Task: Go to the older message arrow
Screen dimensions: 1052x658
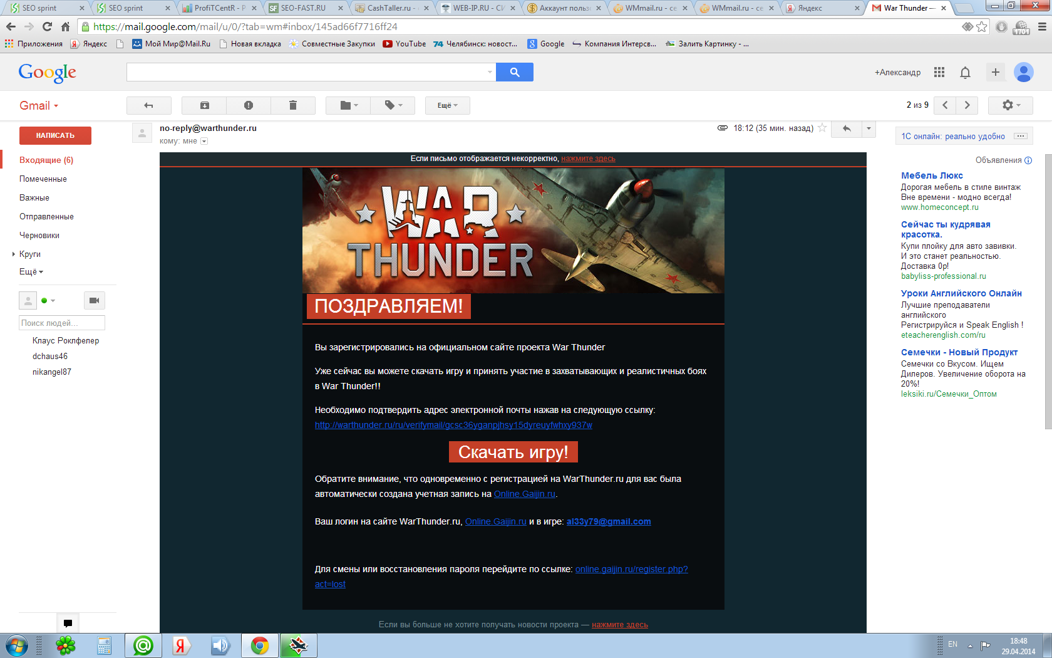Action: click(x=967, y=105)
